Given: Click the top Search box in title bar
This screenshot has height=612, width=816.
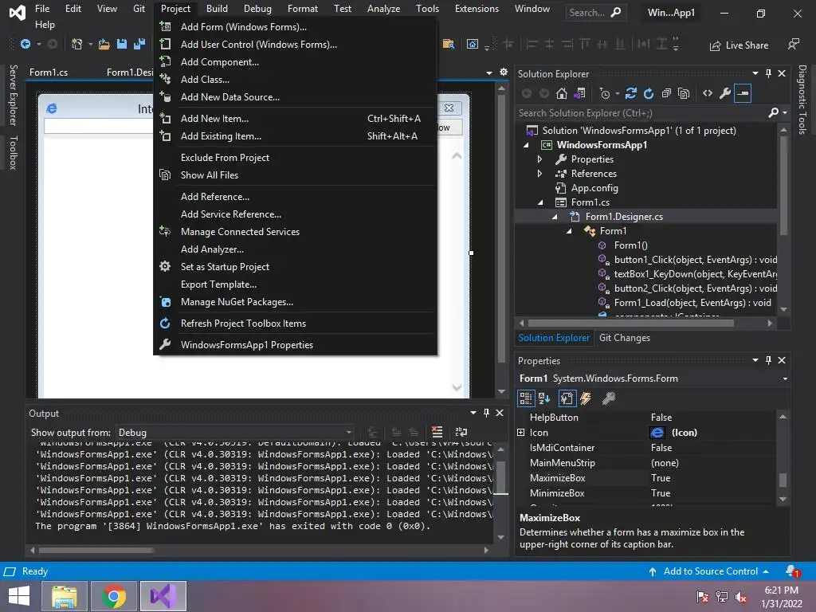Looking at the screenshot, I should [595, 13].
